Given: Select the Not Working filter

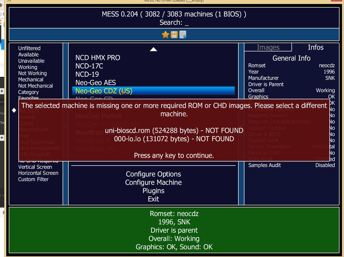Looking at the screenshot, I should point(32,73).
